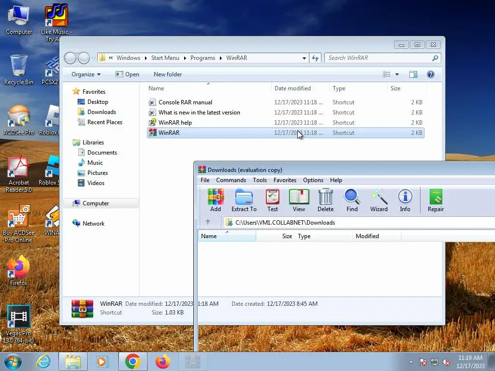
Task: Open the change view dropdown arrow
Action: click(x=397, y=74)
